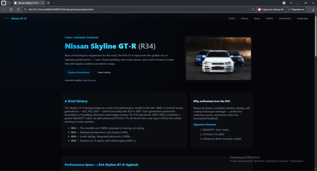Viewport: 317px width, 171px height.
Task: Click the 'RB26DETT Twin-Turbo' list item
Action: coord(216,130)
